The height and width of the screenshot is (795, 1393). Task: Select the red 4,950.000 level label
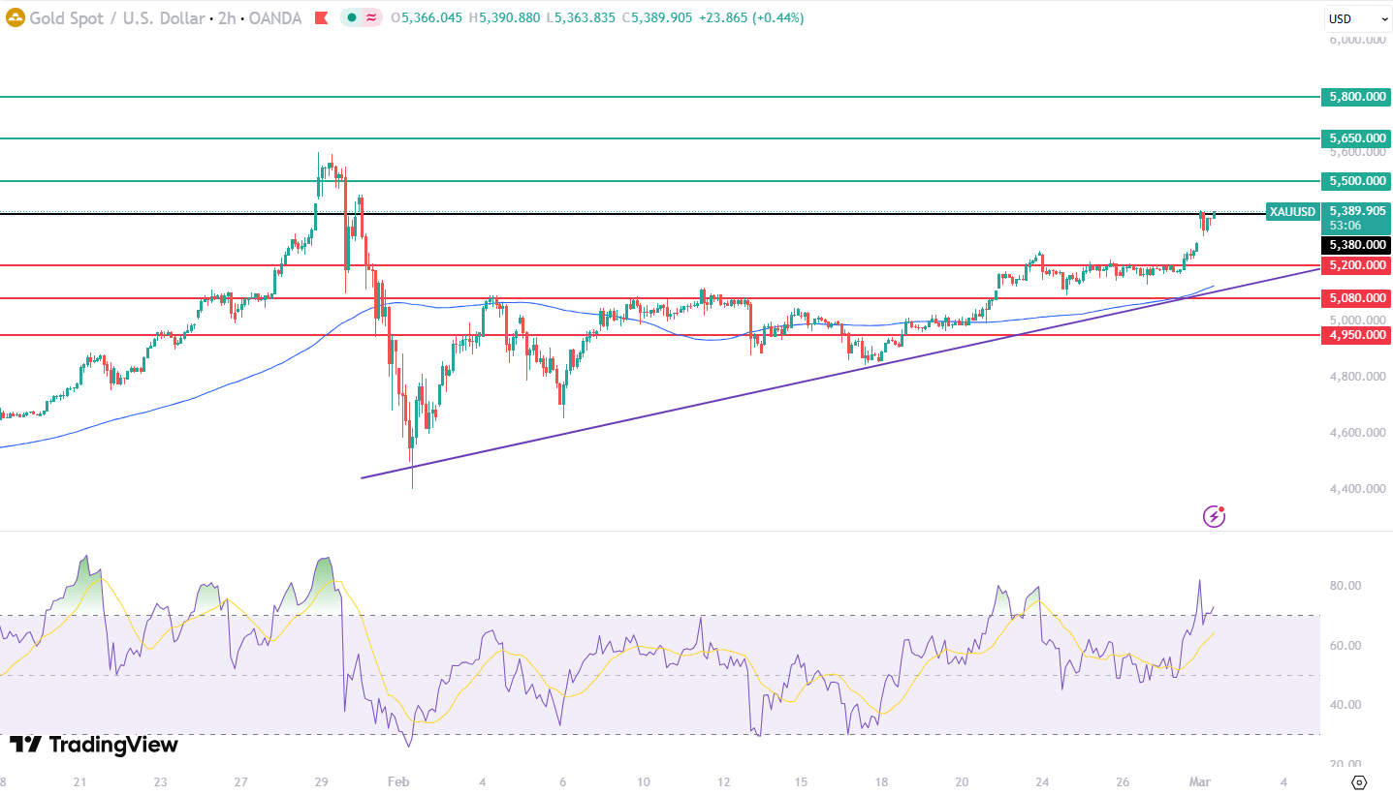[x=1356, y=335]
